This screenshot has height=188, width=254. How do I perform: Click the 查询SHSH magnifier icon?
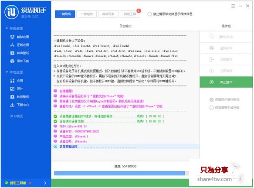coord(212,37)
